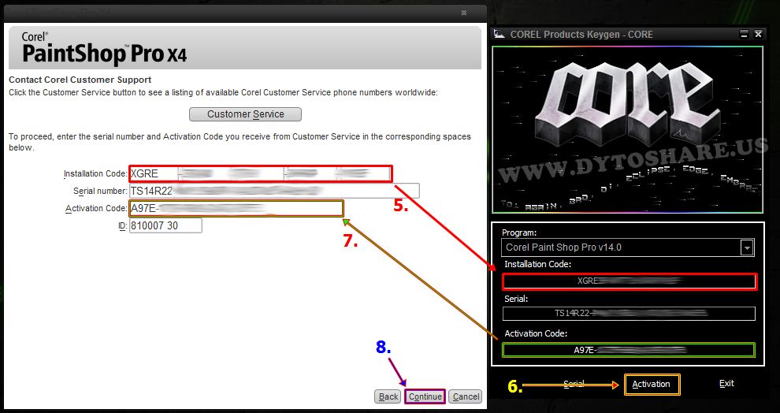The image size is (780, 413).
Task: Click the Corel PaintShop Pro X4 logo
Action: [x=104, y=48]
